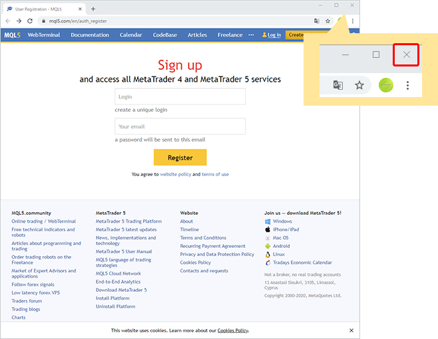Open Privacy and Data Protection Policy link
The height and width of the screenshot is (339, 438).
(x=217, y=254)
